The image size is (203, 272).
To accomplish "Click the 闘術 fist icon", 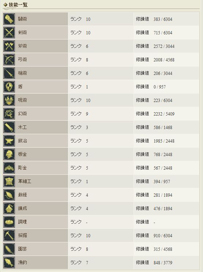I will point(9,19).
